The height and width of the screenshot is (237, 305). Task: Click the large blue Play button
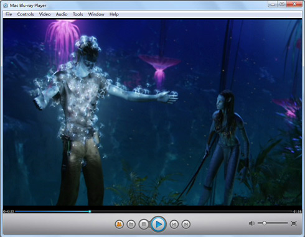point(159,224)
